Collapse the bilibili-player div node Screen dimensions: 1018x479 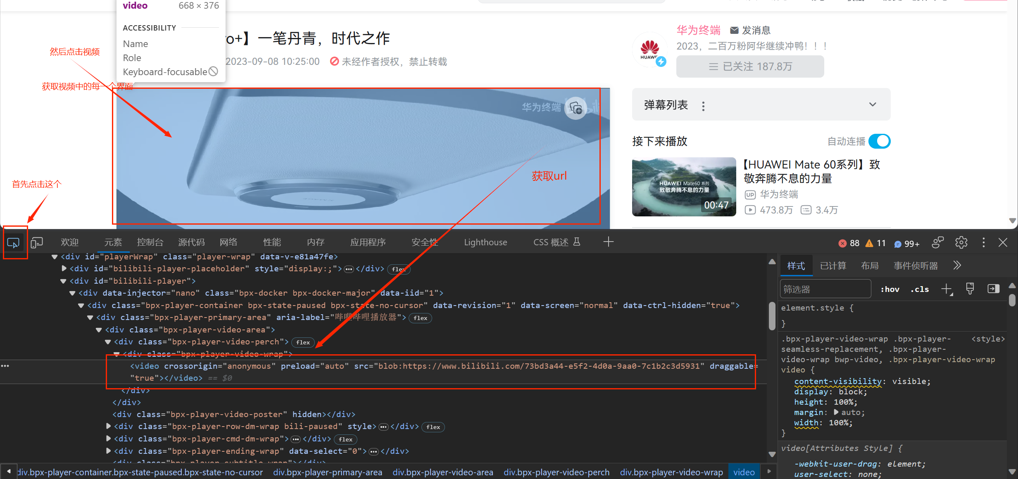click(63, 281)
